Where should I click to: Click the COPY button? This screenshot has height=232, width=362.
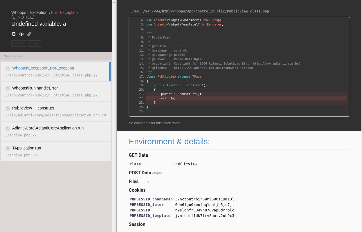pos(19,43)
